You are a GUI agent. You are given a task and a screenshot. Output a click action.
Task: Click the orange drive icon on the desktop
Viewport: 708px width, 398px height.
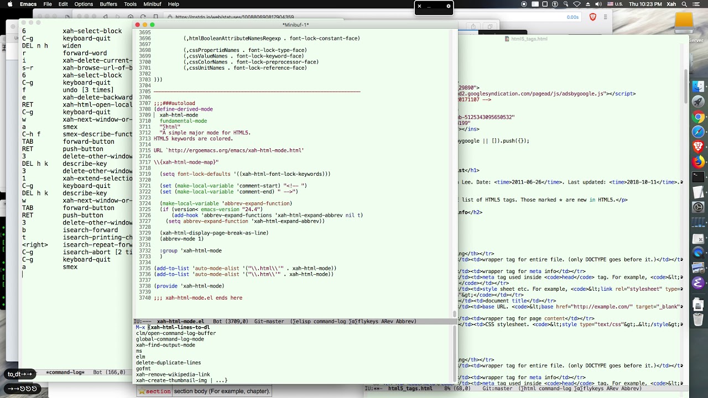point(684,22)
